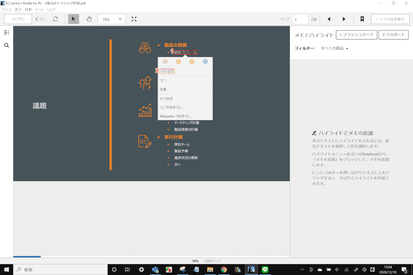Go to next page arrow
Image resolution: width=413 pixels, height=275 pixels.
pyautogui.click(x=344, y=19)
